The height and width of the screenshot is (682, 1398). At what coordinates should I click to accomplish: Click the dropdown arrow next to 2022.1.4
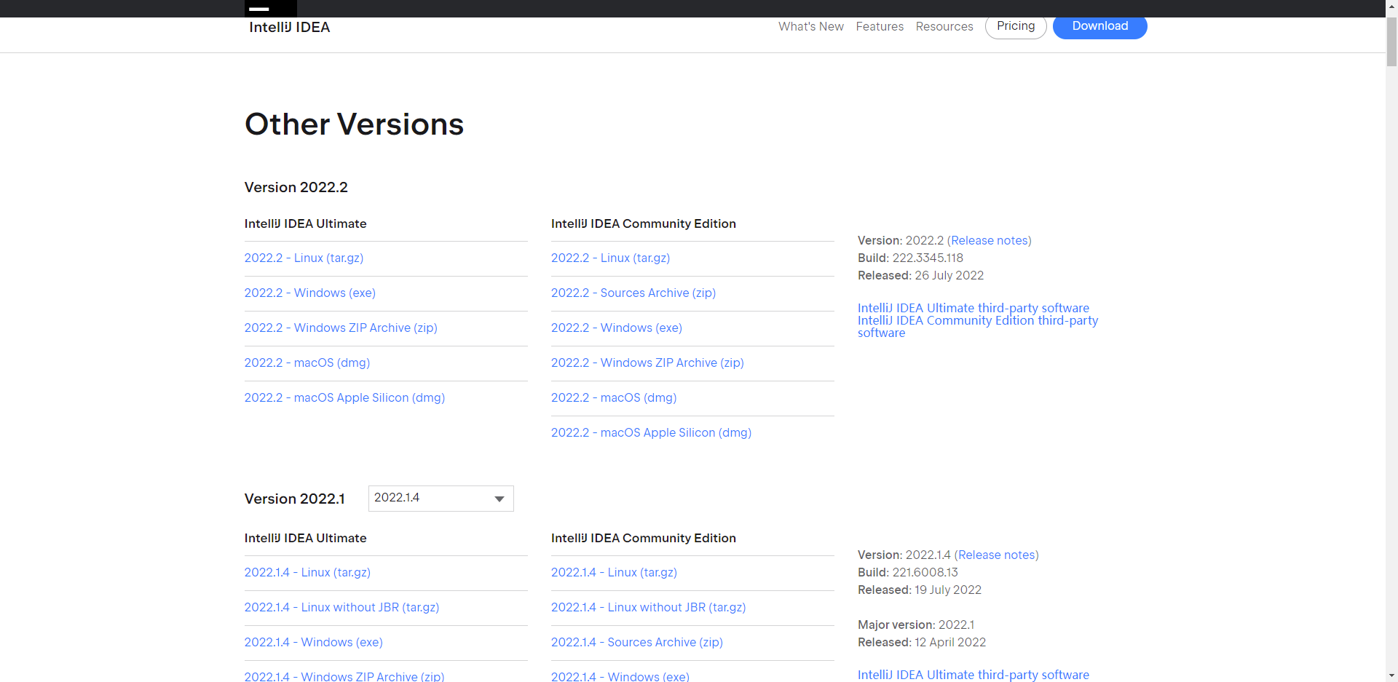coord(499,499)
